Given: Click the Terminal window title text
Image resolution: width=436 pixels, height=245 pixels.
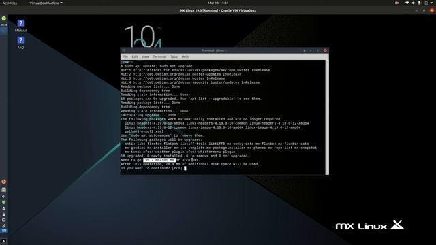Looking at the screenshot, I should point(214,50).
